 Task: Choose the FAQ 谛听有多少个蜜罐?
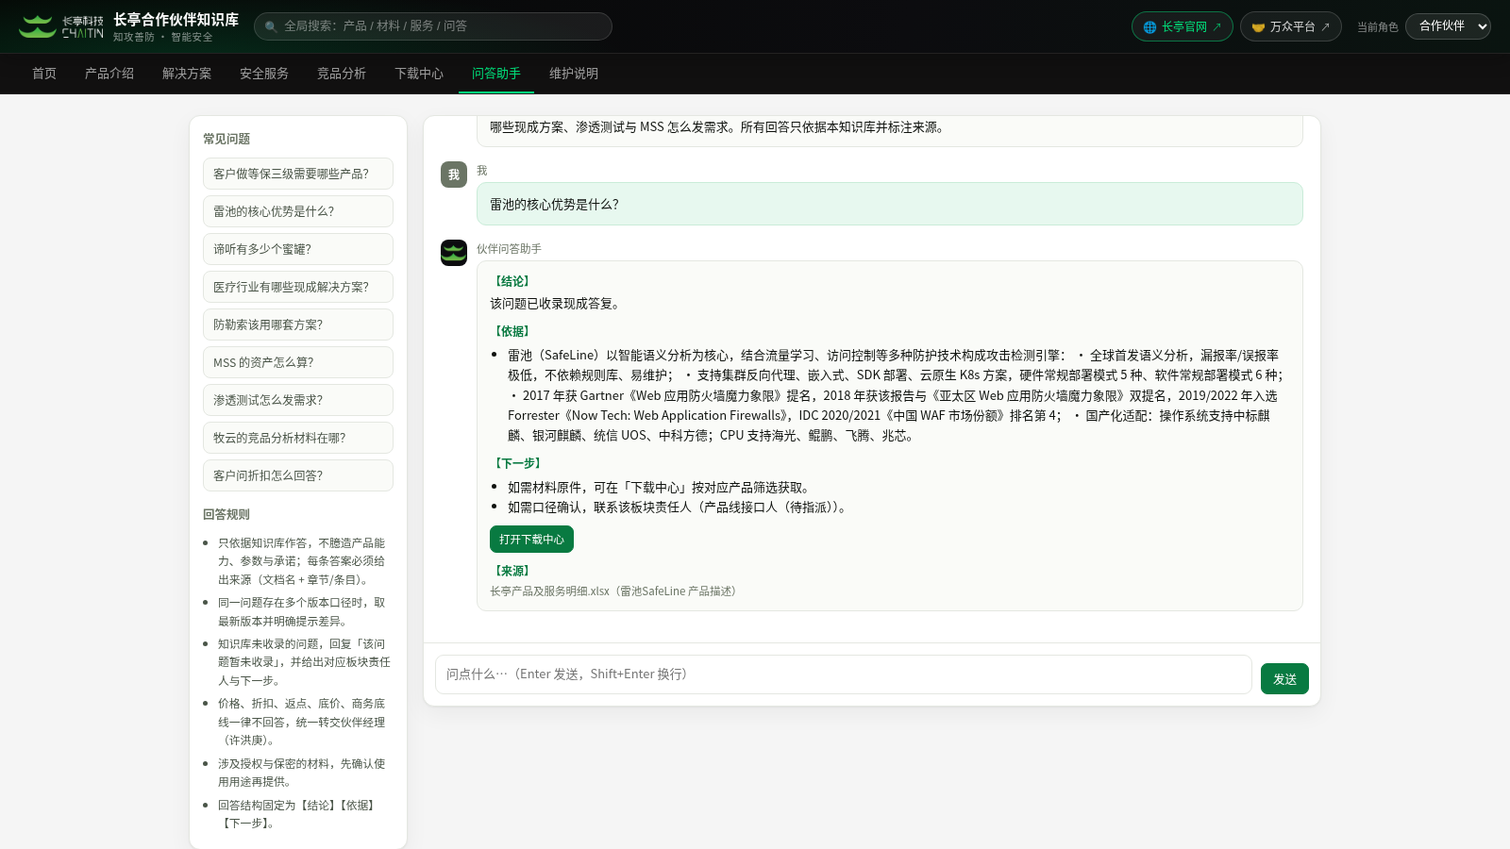pos(298,249)
